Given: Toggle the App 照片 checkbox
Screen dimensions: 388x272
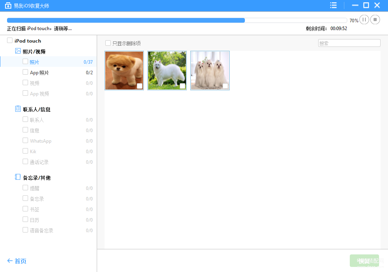Looking at the screenshot, I should [x=25, y=72].
